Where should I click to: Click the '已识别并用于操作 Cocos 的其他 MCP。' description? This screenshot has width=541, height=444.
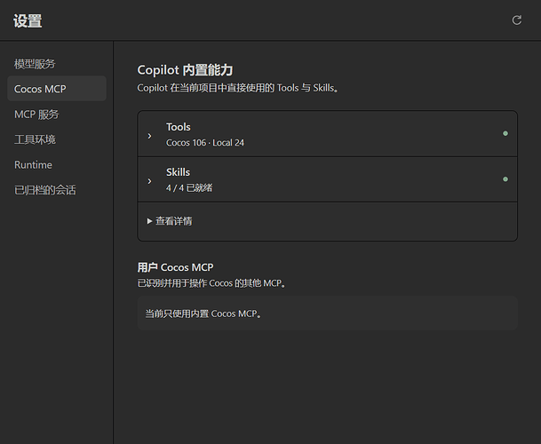211,283
